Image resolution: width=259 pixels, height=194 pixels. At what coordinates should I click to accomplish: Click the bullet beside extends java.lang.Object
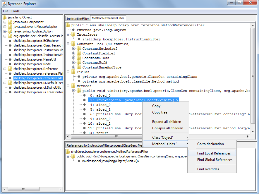point(73,30)
